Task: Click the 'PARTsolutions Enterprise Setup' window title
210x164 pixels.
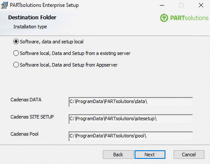Action: [44, 5]
